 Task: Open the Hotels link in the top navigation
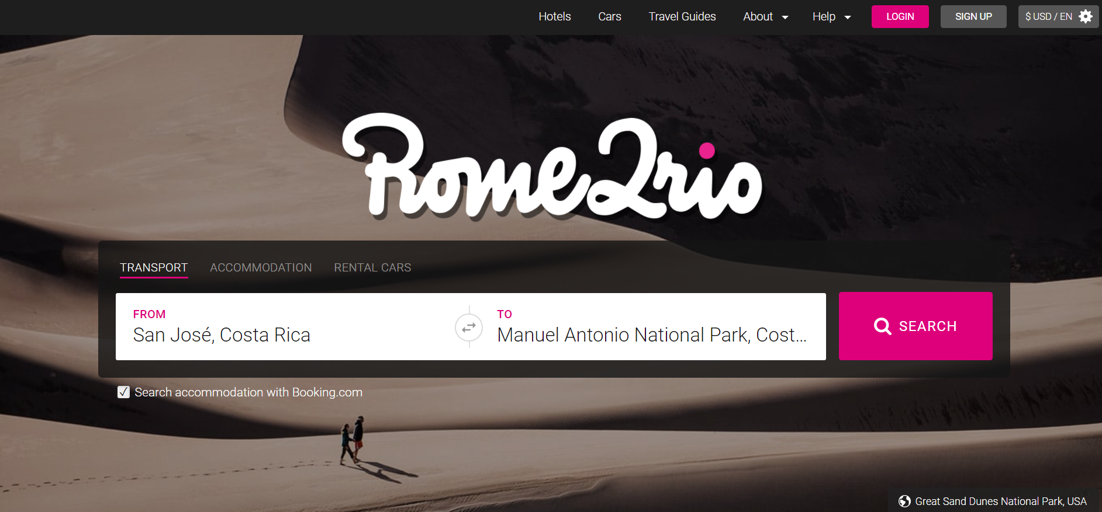[x=555, y=16]
